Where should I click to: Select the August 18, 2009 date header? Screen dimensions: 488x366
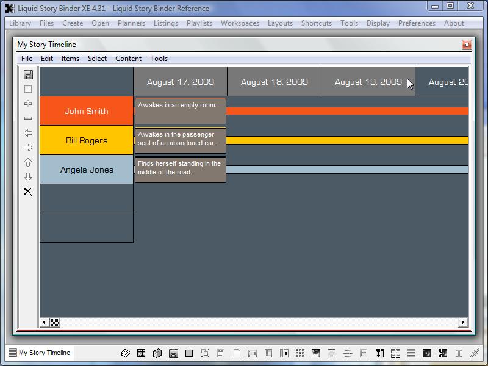274,82
